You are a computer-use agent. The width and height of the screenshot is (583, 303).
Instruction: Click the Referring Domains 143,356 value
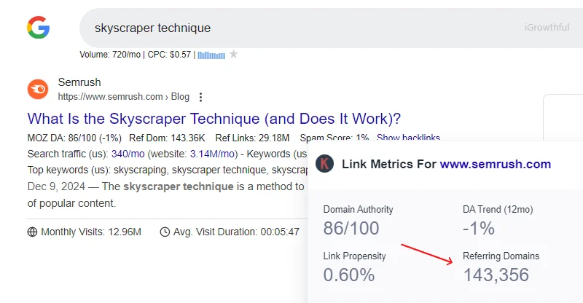pyautogui.click(x=496, y=275)
